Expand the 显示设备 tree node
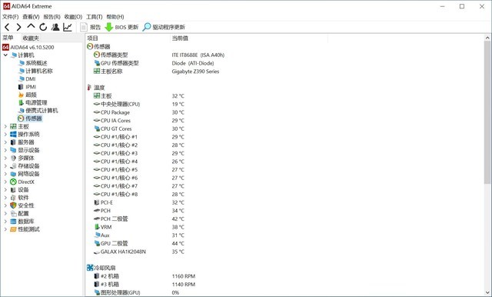This screenshot has width=492, height=297. (5, 150)
